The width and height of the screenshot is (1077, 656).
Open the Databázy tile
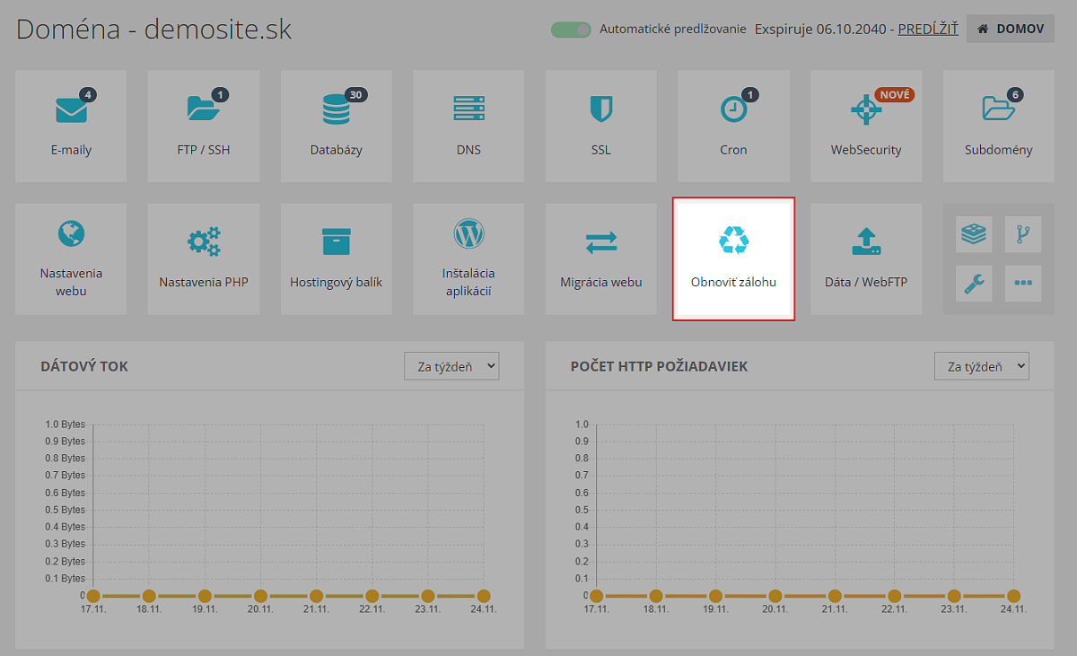(337, 127)
